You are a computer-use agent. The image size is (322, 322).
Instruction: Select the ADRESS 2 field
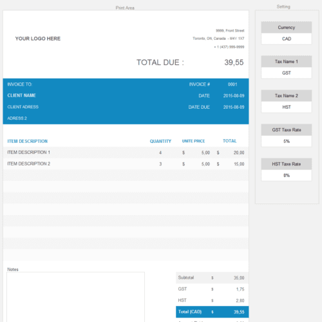17,118
